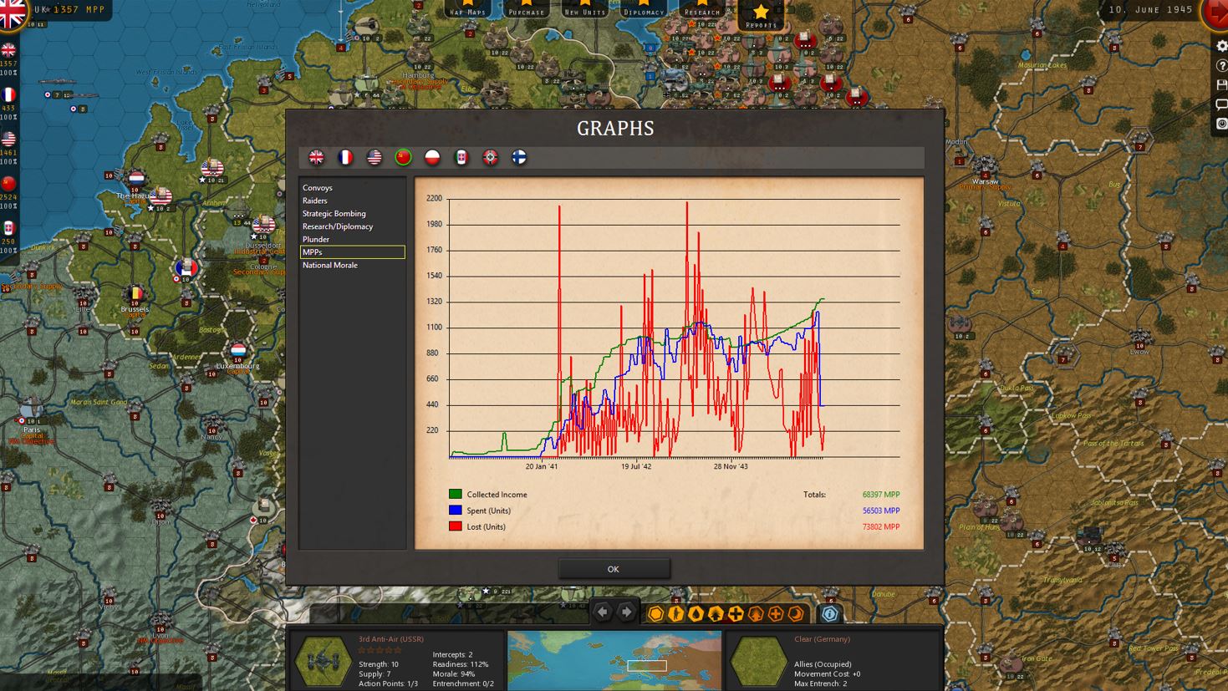The image size is (1228, 691).
Task: Show the National Morale graph
Action: point(352,265)
